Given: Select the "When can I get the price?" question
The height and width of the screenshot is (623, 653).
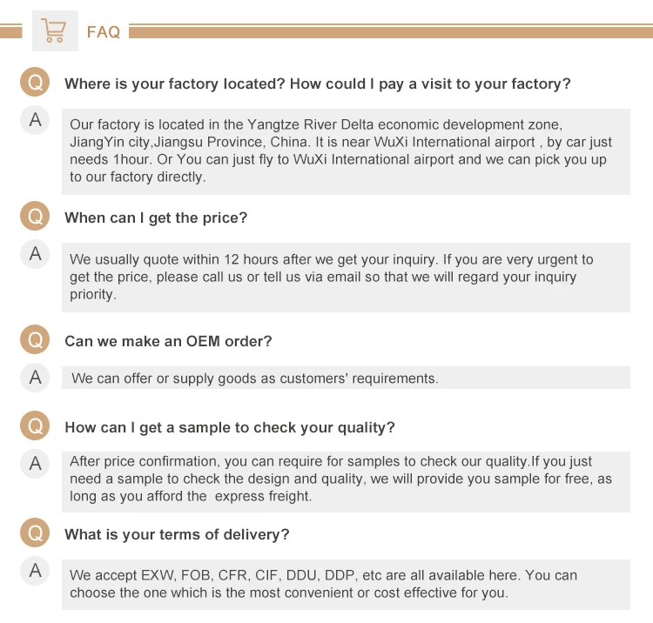Looking at the screenshot, I should [x=156, y=218].
